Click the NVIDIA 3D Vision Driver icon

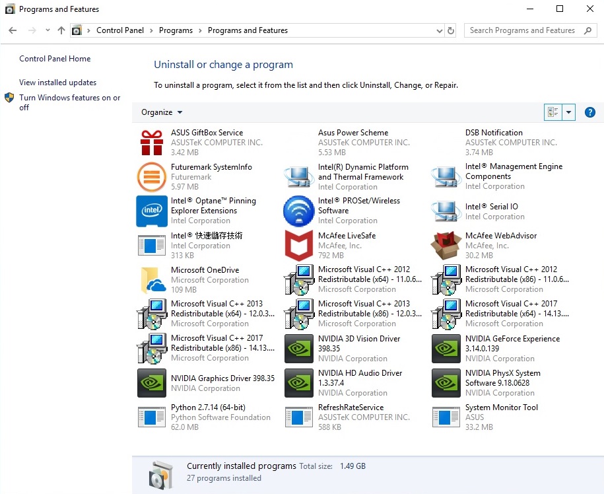click(299, 349)
